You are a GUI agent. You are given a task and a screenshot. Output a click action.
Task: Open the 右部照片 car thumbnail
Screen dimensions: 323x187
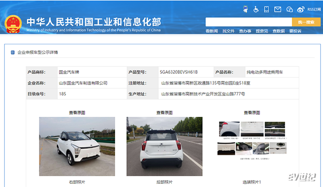(77, 146)
